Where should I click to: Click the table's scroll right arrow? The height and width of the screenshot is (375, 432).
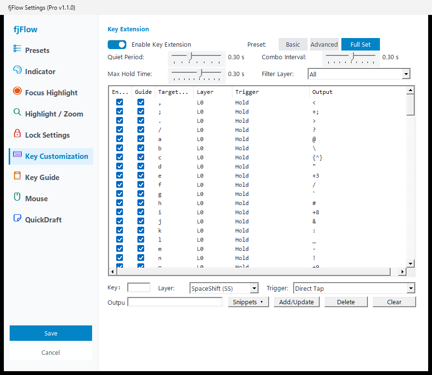point(402,272)
